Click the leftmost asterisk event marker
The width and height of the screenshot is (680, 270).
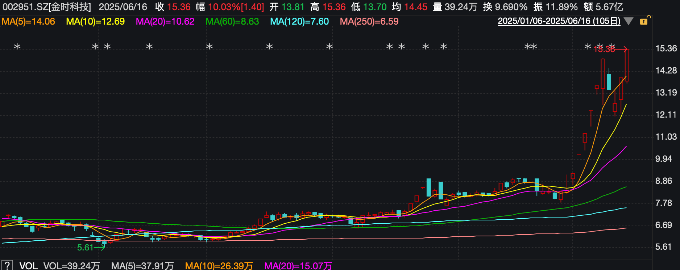(x=17, y=47)
